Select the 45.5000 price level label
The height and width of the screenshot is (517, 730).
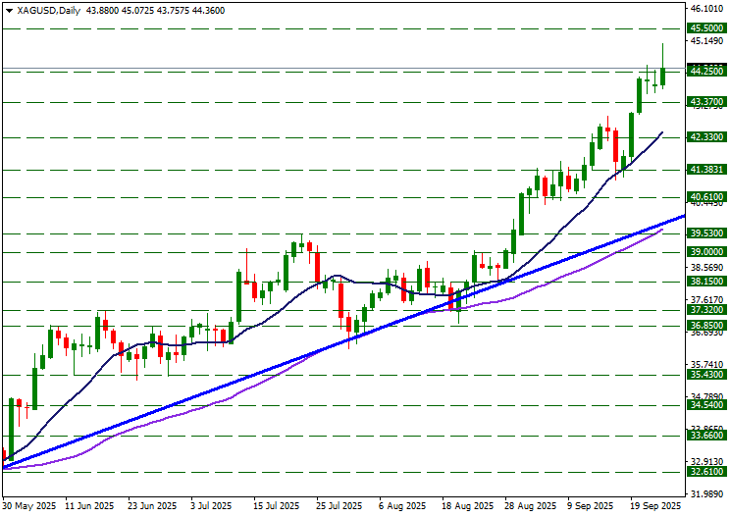click(707, 29)
